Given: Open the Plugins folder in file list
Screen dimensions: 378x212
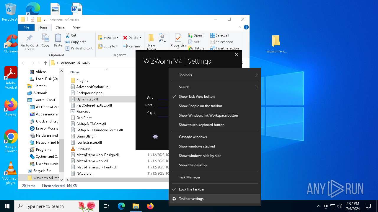Looking at the screenshot, I should [x=82, y=81].
